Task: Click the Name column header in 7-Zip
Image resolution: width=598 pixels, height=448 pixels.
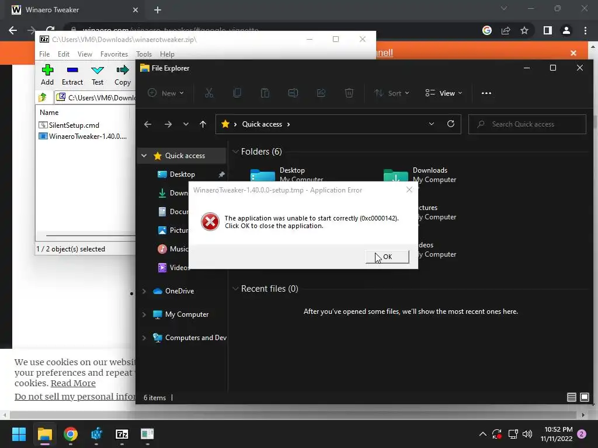Action: [x=49, y=113]
